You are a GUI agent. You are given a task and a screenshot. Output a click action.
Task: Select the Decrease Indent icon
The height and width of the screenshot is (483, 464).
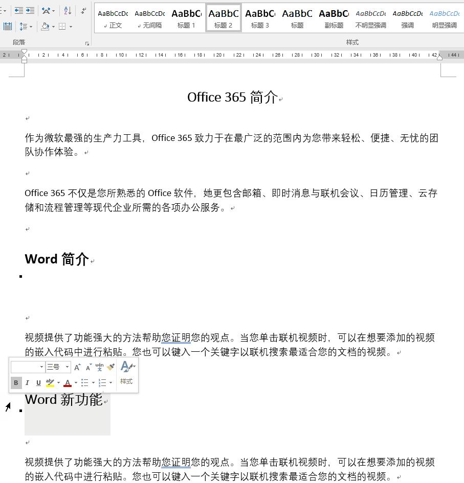pyautogui.click(x=19, y=10)
